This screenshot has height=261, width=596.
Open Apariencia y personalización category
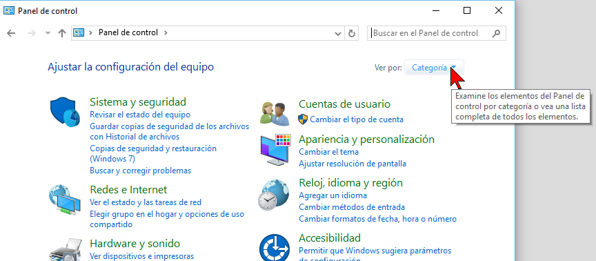(x=366, y=139)
